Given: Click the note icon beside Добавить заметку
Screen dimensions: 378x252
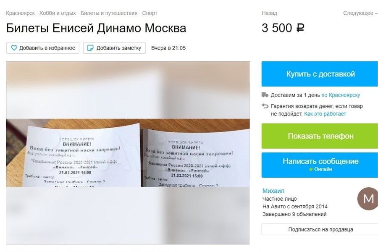Looking at the screenshot, I should point(90,48).
